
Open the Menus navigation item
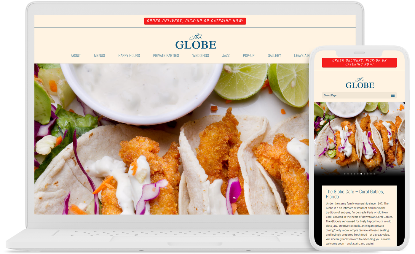[100, 55]
